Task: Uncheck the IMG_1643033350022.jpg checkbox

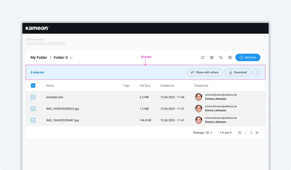Action: point(33,109)
